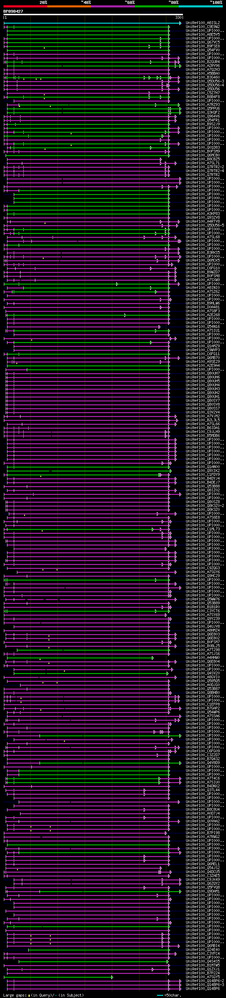Select the UniRef100_B3RKS5 entry
The width and height of the screenshot is (226, 998).
(x=203, y=253)
